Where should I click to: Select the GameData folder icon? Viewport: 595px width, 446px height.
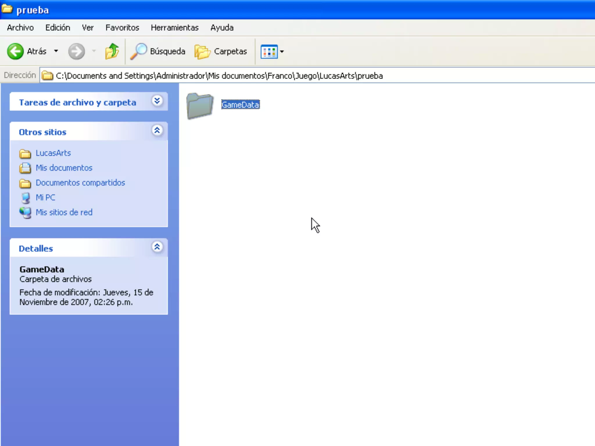(200, 105)
